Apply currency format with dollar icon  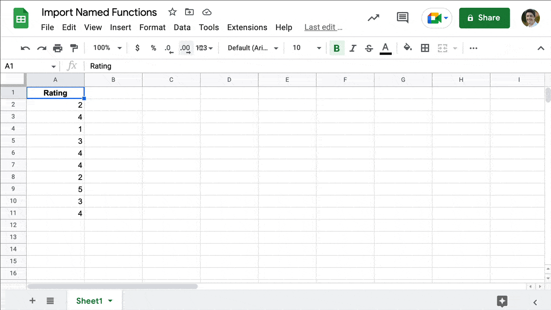tap(137, 48)
